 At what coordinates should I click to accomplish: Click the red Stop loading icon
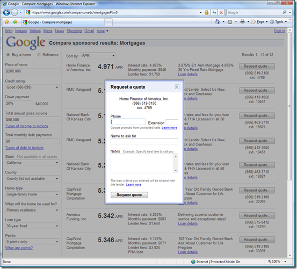coord(221,12)
